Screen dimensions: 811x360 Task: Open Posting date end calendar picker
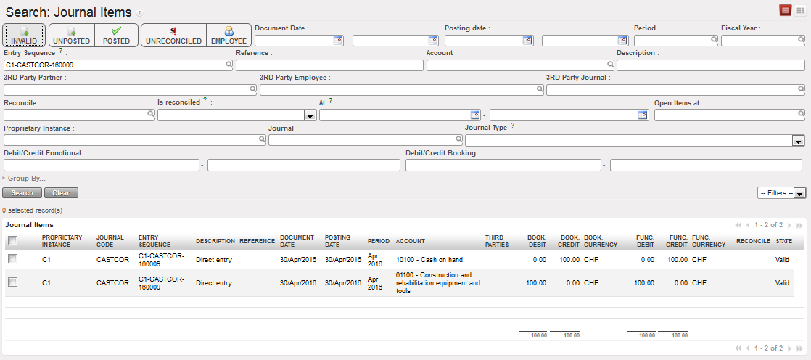click(622, 41)
